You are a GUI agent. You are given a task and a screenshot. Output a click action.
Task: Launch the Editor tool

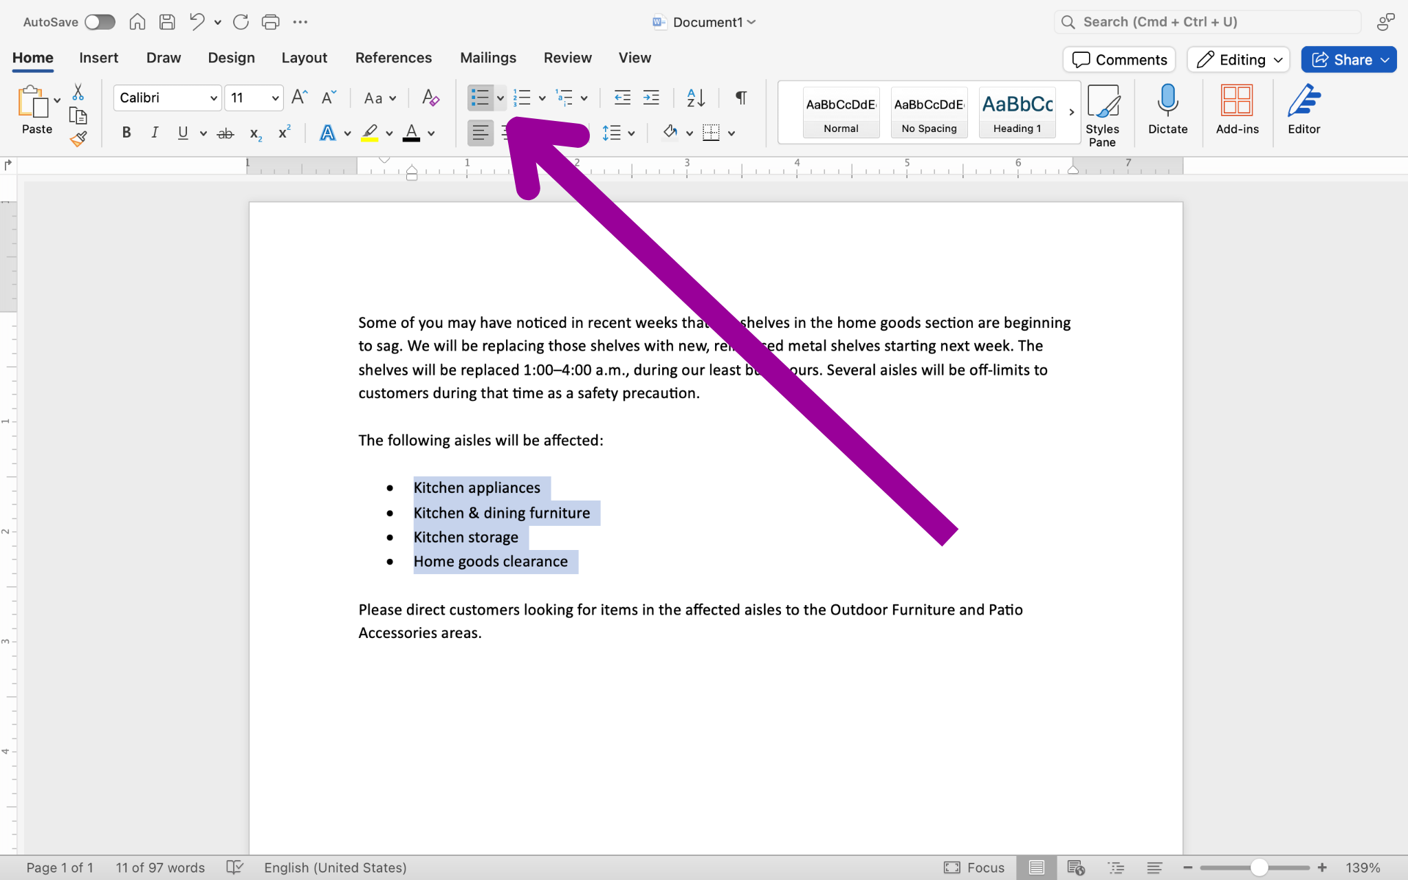(1303, 109)
